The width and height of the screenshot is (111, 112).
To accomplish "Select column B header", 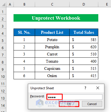I will coord(24,4).
